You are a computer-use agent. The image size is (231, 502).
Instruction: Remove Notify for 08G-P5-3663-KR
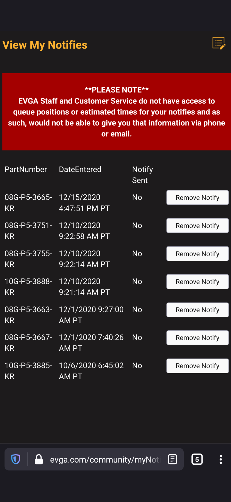point(197,310)
